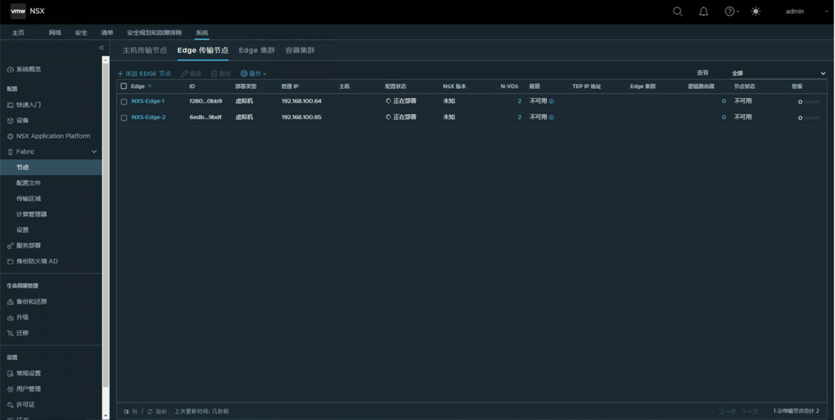Check the NXS-Edge-2 row checkbox
Viewport: 835px width, 420px height.
click(124, 118)
